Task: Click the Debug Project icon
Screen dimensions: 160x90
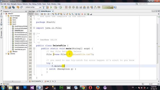Action: pyautogui.click(x=56, y=7)
